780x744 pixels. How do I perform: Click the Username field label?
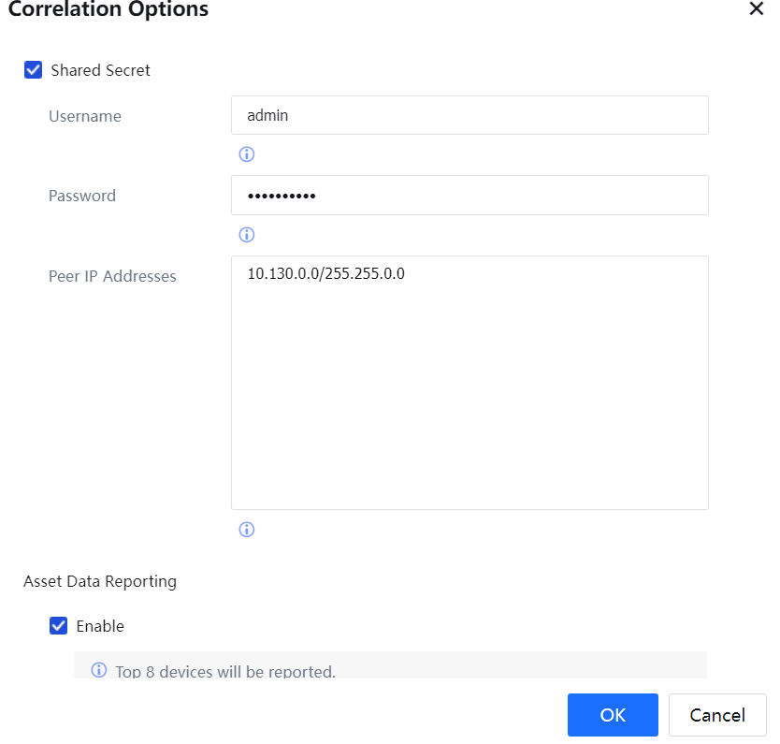tap(85, 116)
